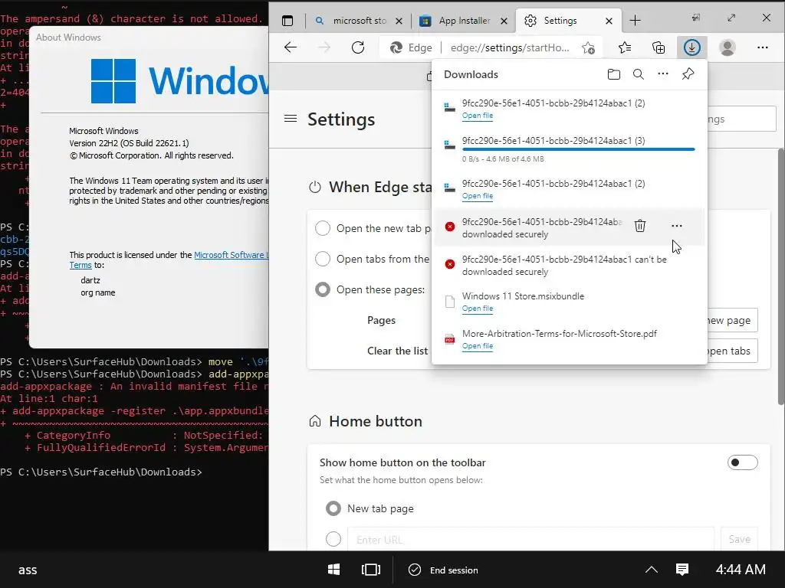This screenshot has width=785, height=588.
Task: Search downloads using magnifier icon
Action: click(x=639, y=74)
